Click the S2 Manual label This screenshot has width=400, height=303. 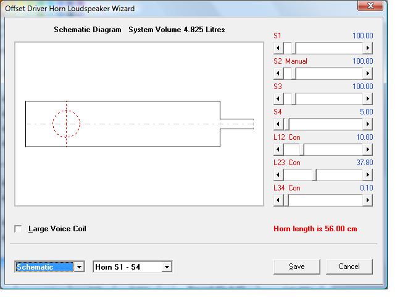[290, 61]
